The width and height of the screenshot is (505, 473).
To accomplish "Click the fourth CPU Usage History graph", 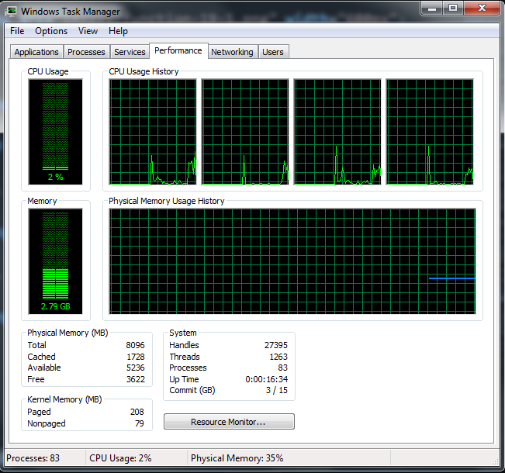I will tap(430, 132).
